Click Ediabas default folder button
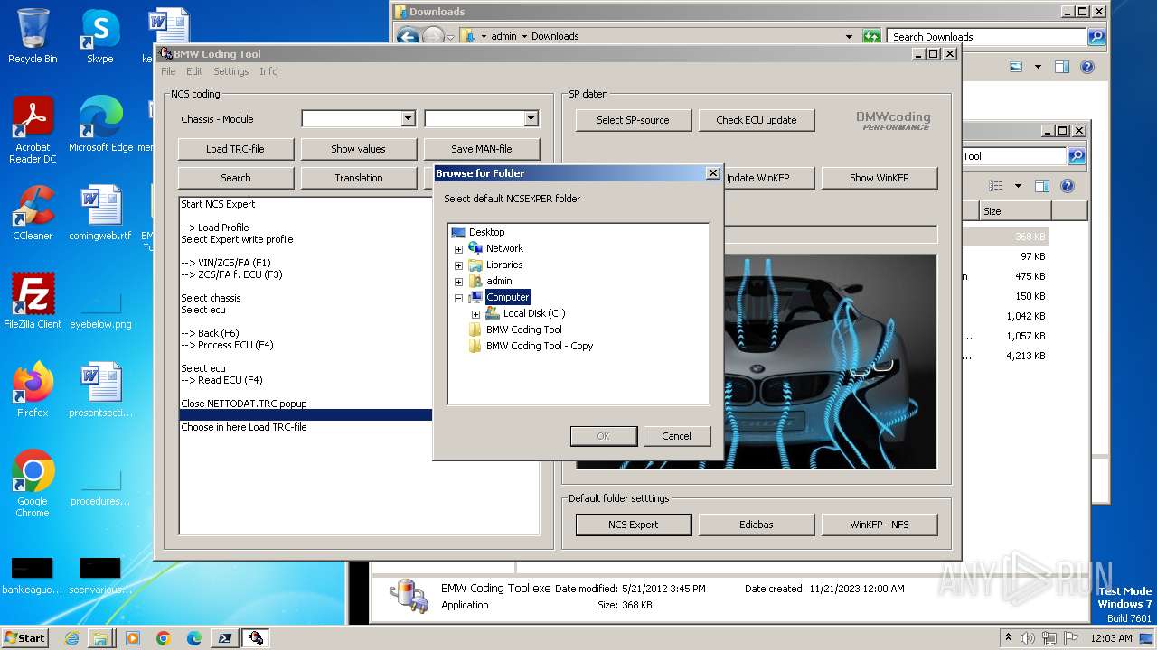This screenshot has width=1157, height=650. point(757,525)
